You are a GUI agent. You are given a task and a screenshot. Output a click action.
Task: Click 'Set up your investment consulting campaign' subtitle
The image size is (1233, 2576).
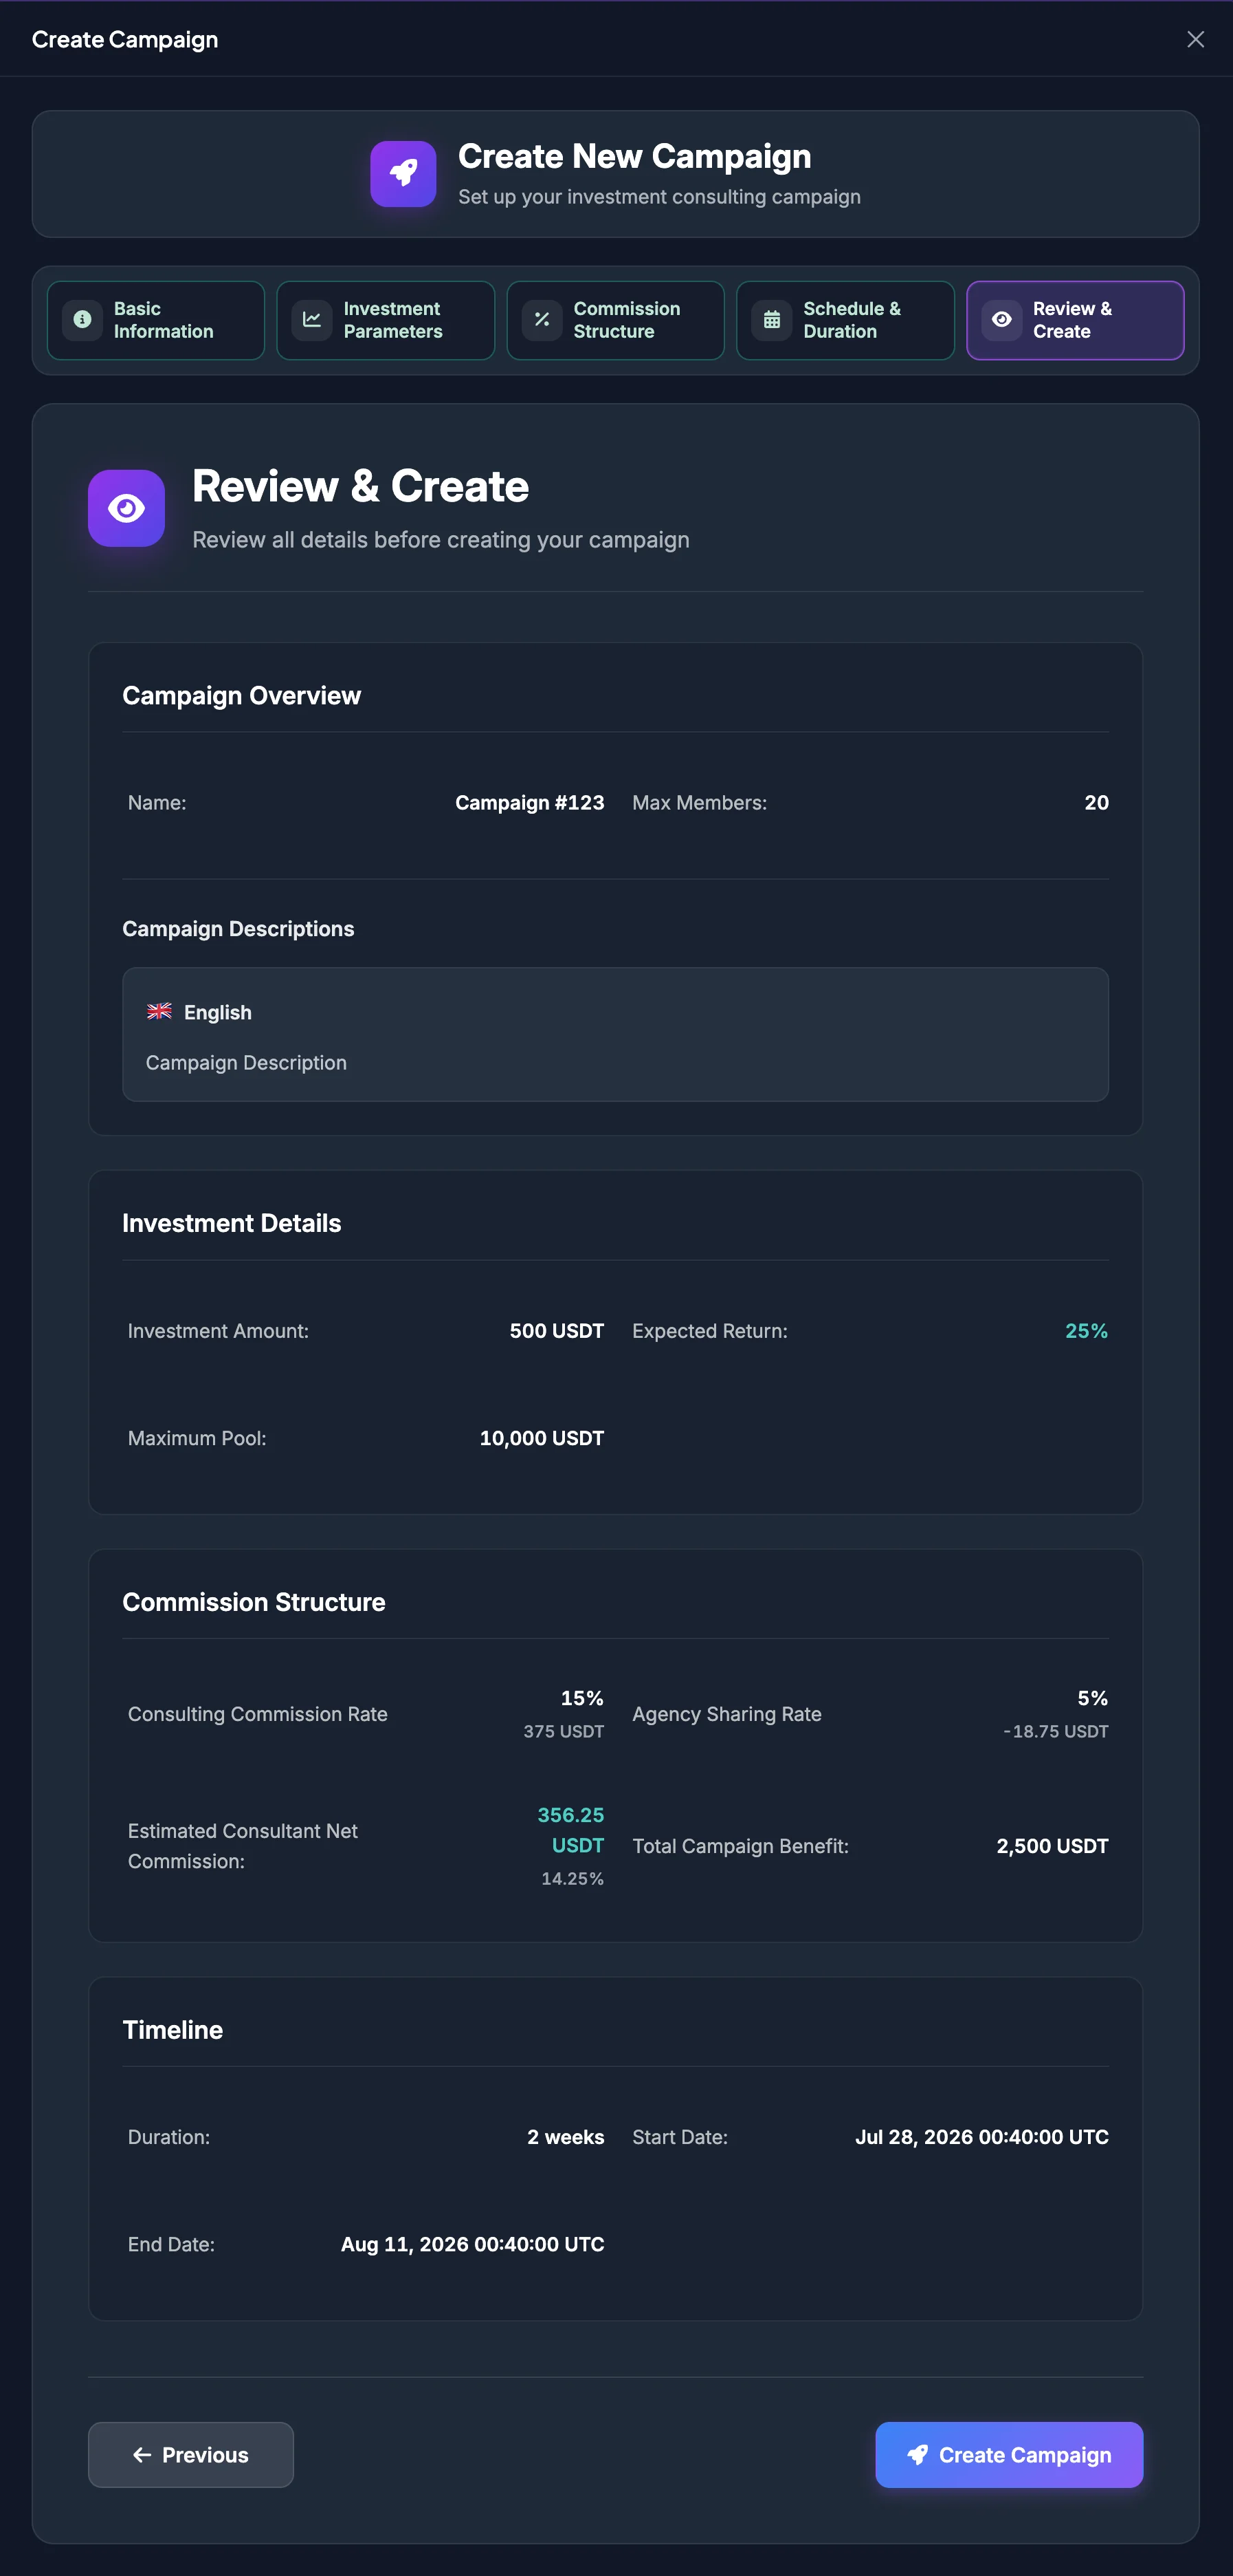coord(660,197)
